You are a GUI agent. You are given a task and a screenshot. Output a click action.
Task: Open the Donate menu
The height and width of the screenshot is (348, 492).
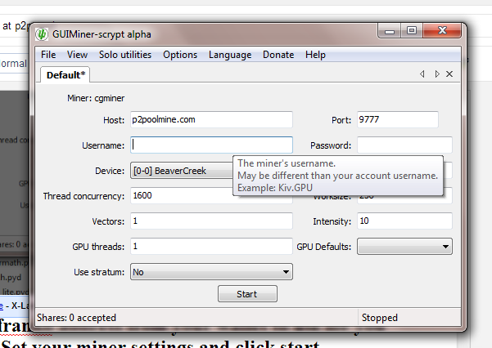pos(278,55)
